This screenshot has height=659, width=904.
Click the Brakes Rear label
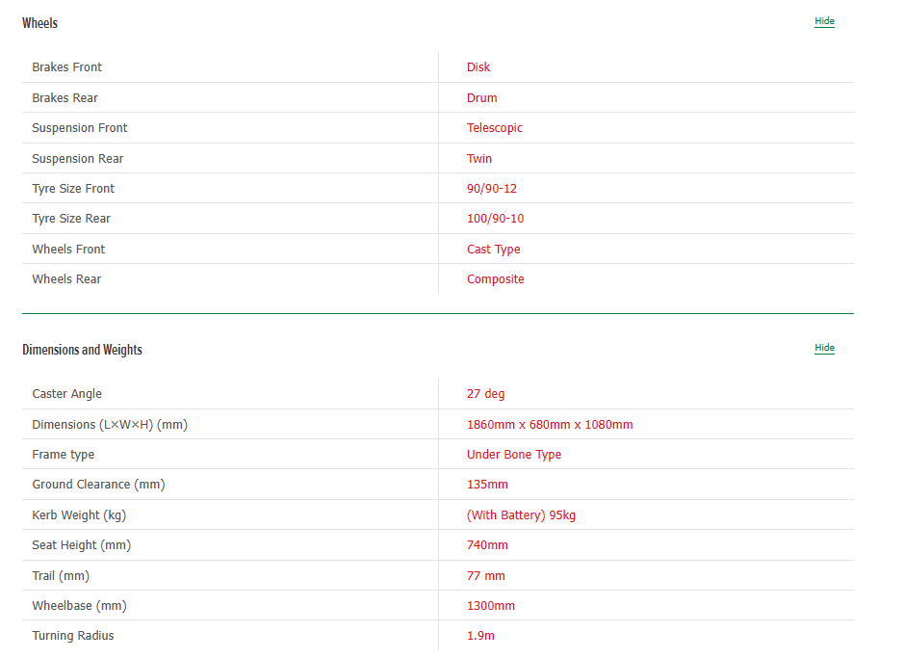click(65, 98)
